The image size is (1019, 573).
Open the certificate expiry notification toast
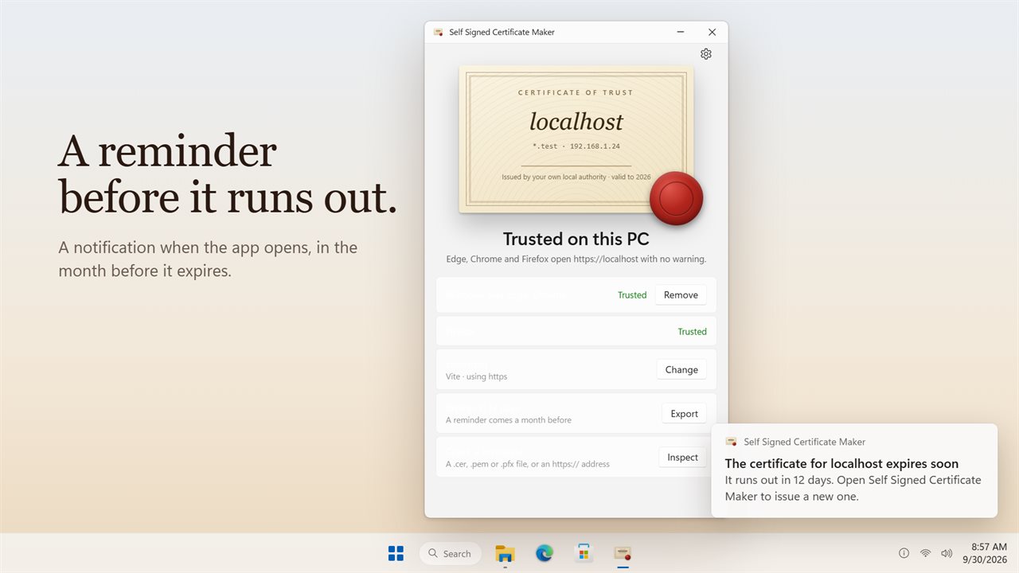854,470
